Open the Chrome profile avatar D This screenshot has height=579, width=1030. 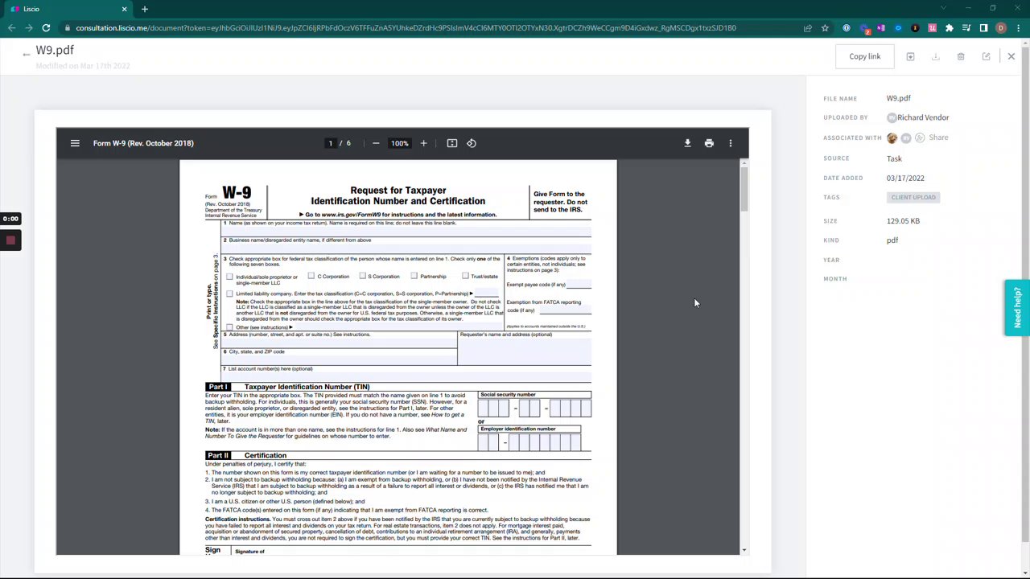pyautogui.click(x=1001, y=28)
